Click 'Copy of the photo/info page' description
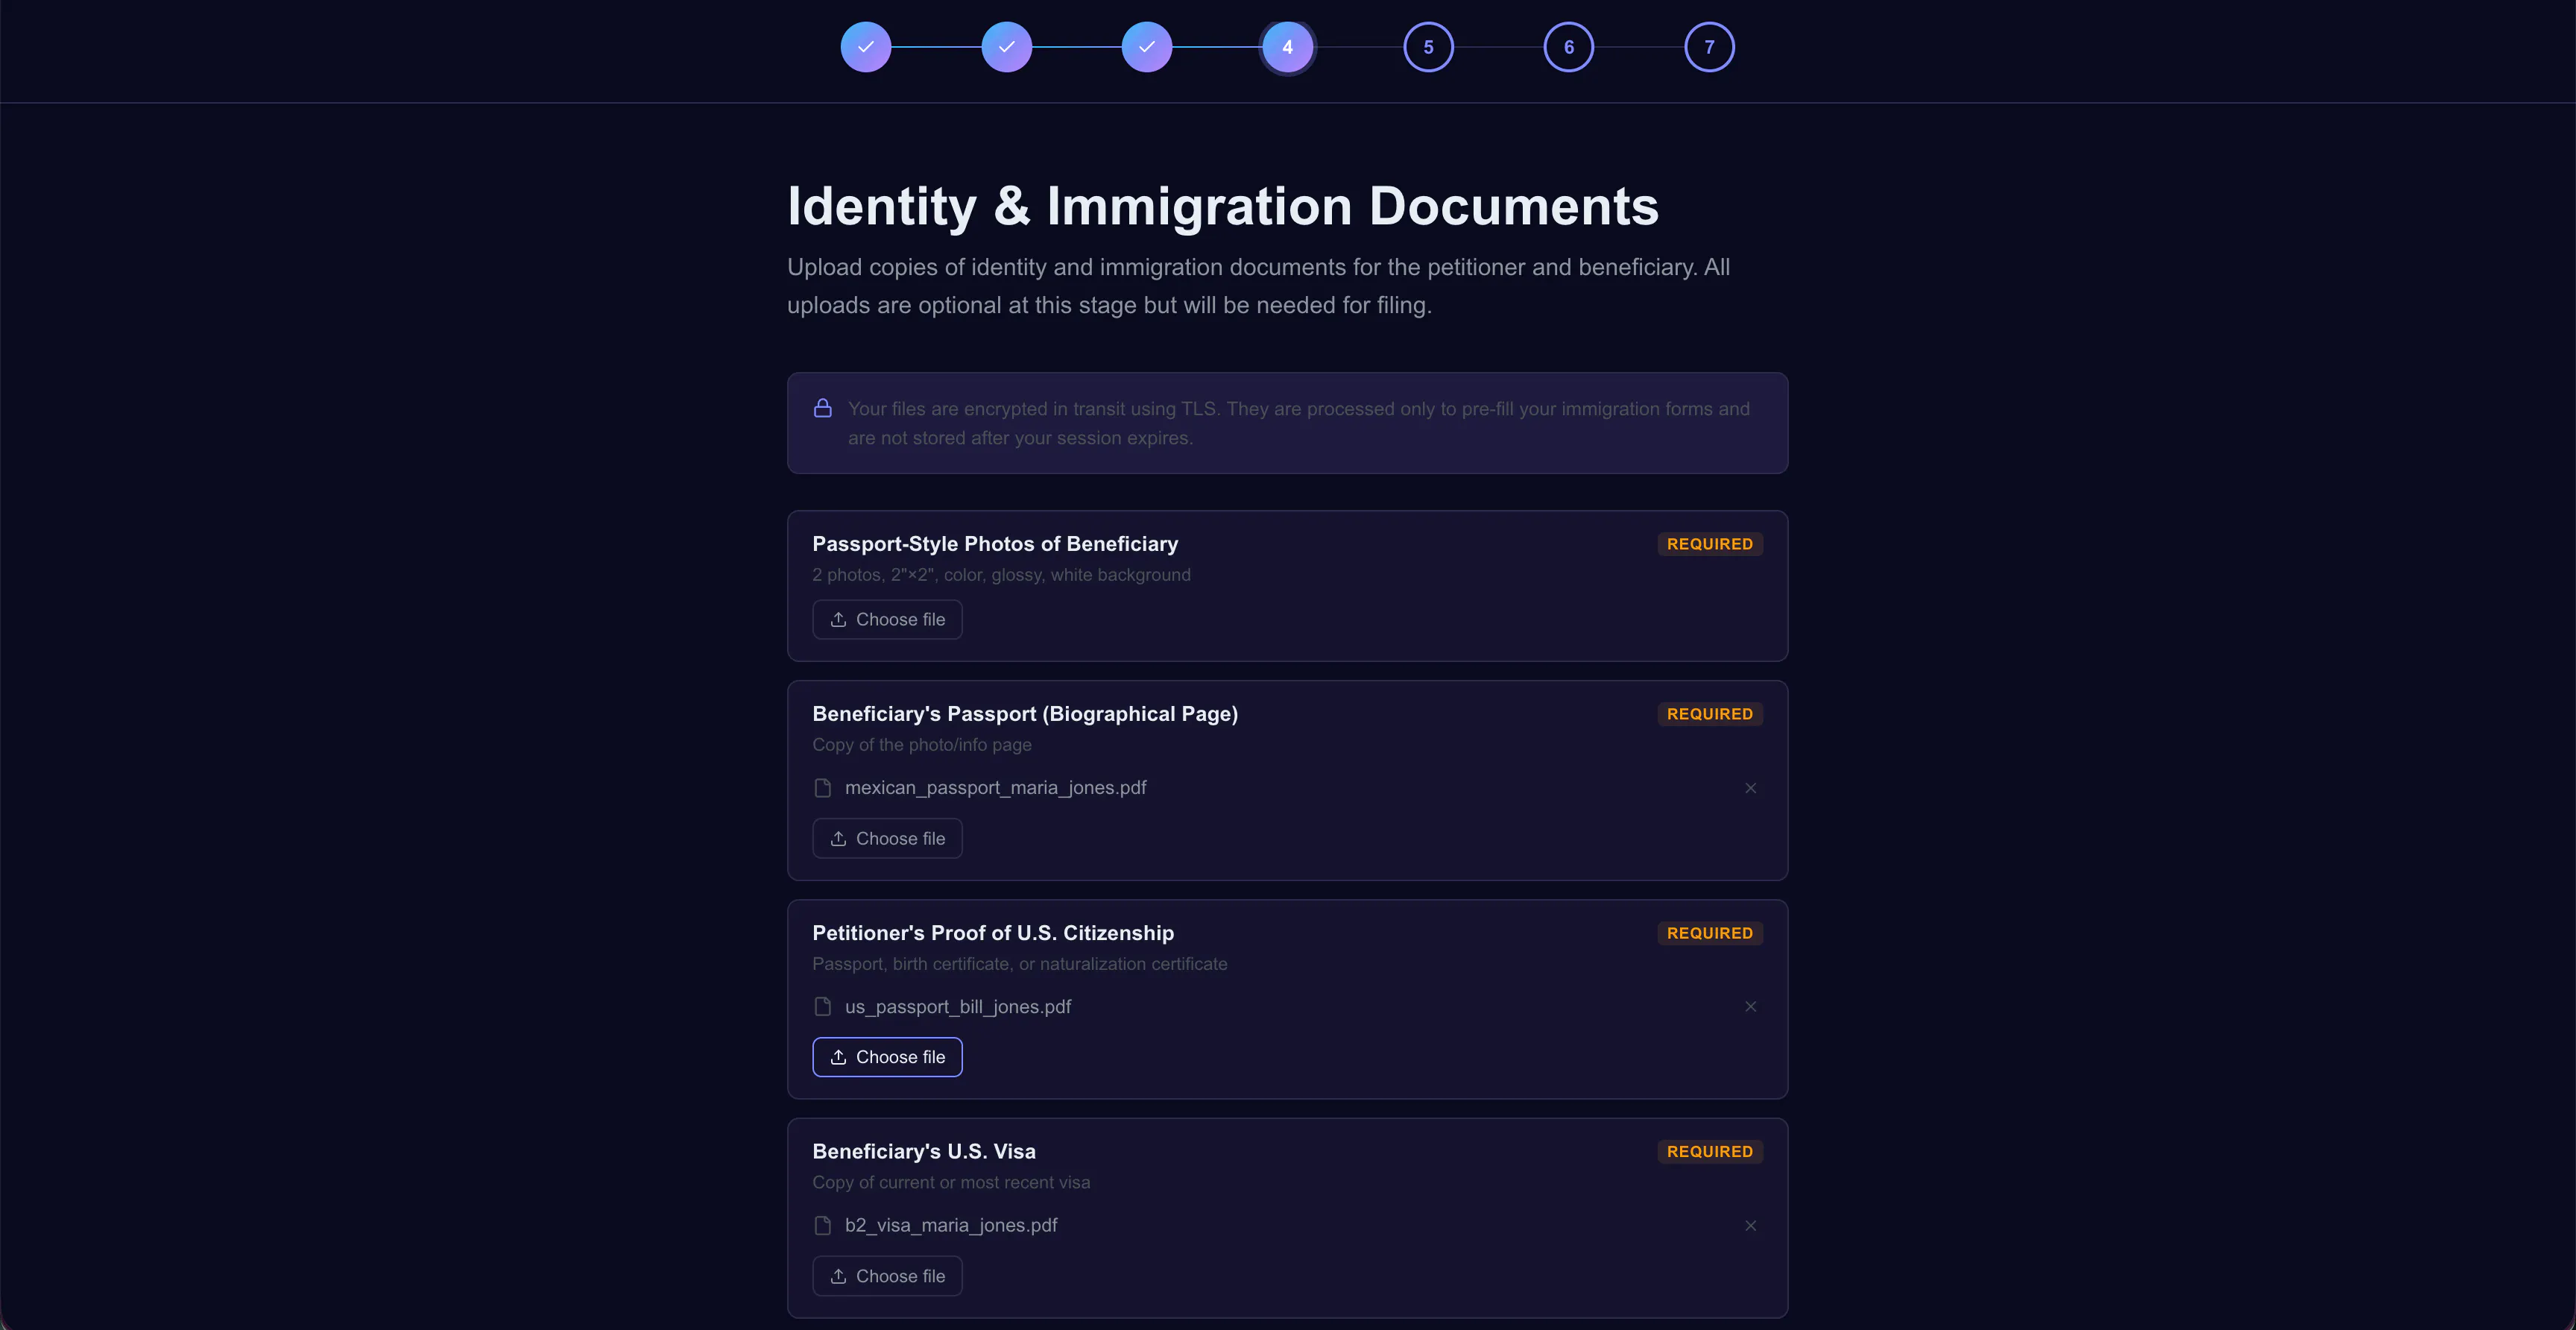2576x1330 pixels. coord(922,745)
